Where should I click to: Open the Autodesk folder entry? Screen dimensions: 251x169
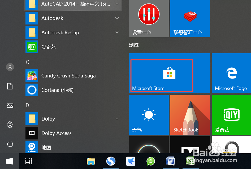(73, 18)
